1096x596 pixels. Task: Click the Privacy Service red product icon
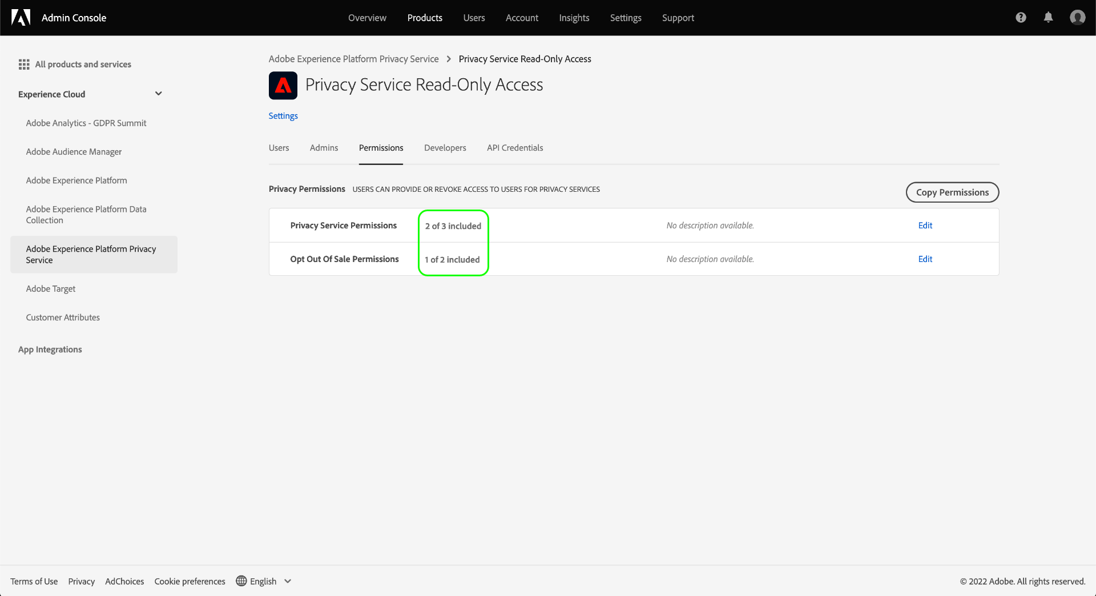click(x=283, y=86)
